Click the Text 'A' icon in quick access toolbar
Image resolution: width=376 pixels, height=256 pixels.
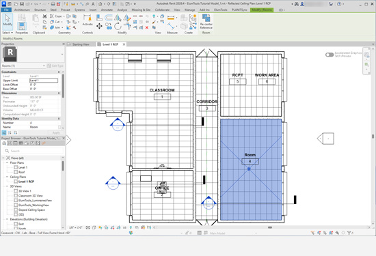(x=93, y=4)
